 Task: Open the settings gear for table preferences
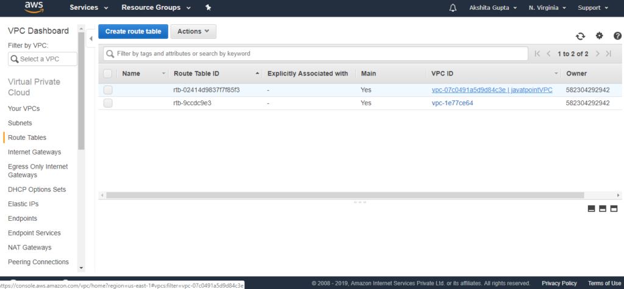(600, 36)
